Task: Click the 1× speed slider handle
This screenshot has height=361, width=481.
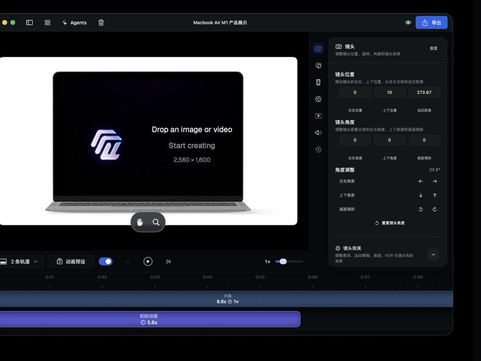Action: (283, 262)
